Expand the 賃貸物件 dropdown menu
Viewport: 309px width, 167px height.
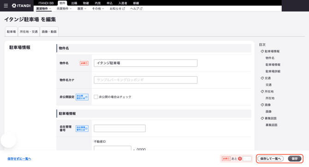point(43,9)
